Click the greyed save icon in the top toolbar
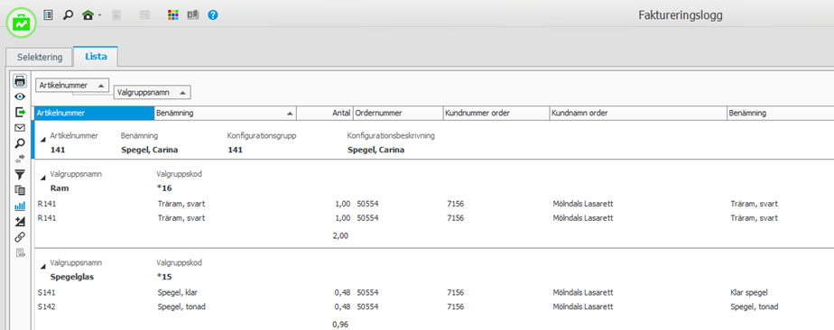 point(116,15)
